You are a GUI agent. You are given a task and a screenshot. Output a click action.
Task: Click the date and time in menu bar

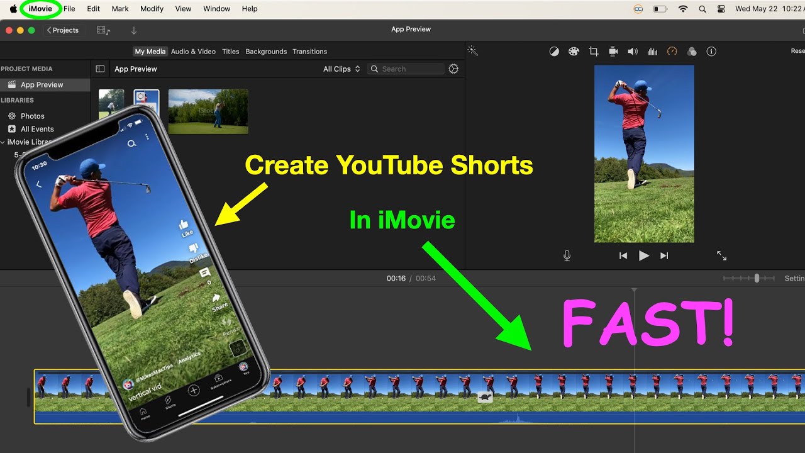click(769, 9)
